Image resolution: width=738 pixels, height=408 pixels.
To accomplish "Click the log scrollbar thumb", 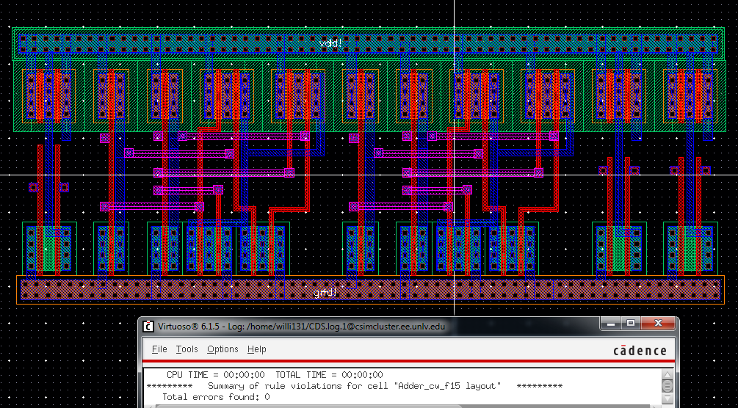I will pyautogui.click(x=667, y=386).
